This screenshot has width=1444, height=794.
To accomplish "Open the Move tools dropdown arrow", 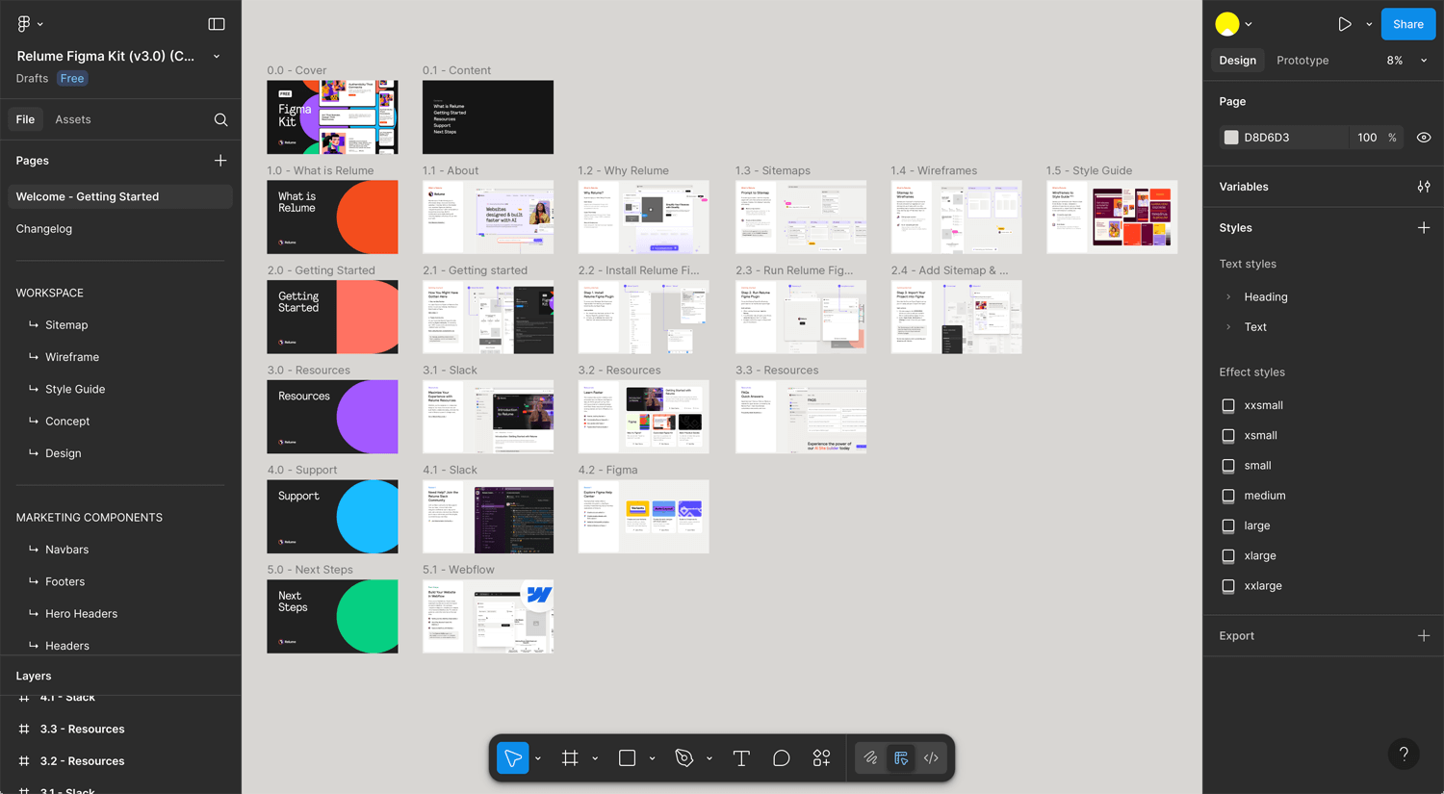I will [x=537, y=758].
